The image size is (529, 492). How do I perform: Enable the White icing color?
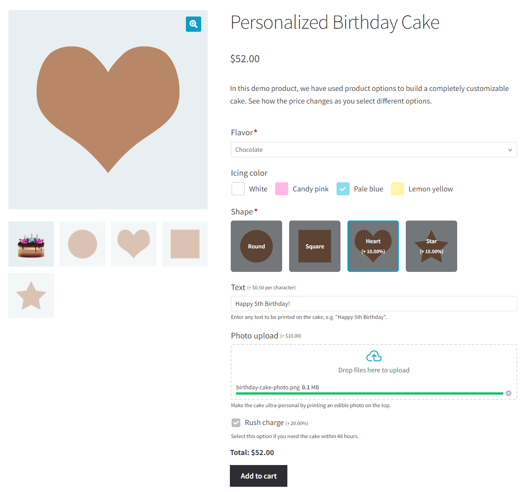238,189
